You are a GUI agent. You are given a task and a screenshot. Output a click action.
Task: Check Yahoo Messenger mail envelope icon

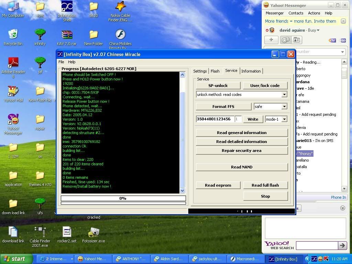tap(332, 41)
